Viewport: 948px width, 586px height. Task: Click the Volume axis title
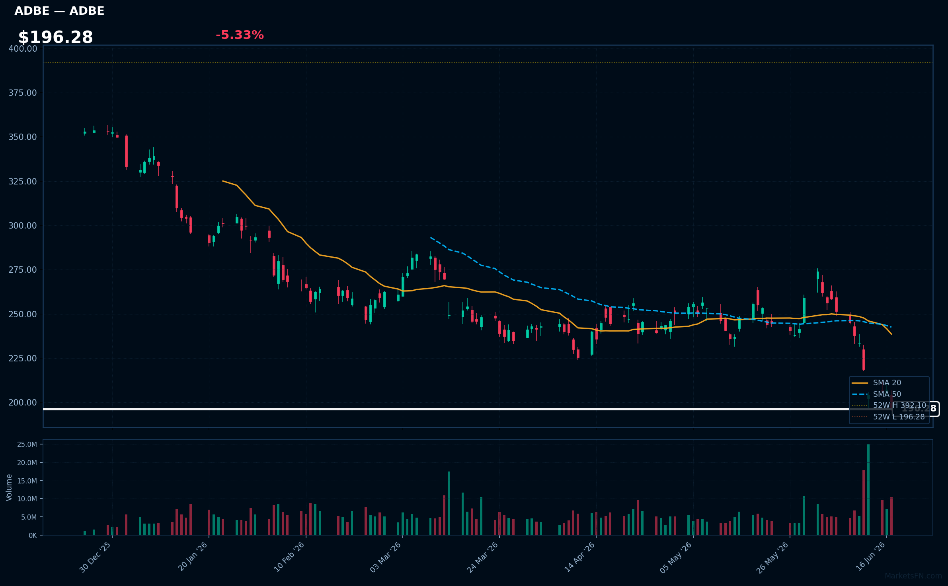(x=9, y=487)
